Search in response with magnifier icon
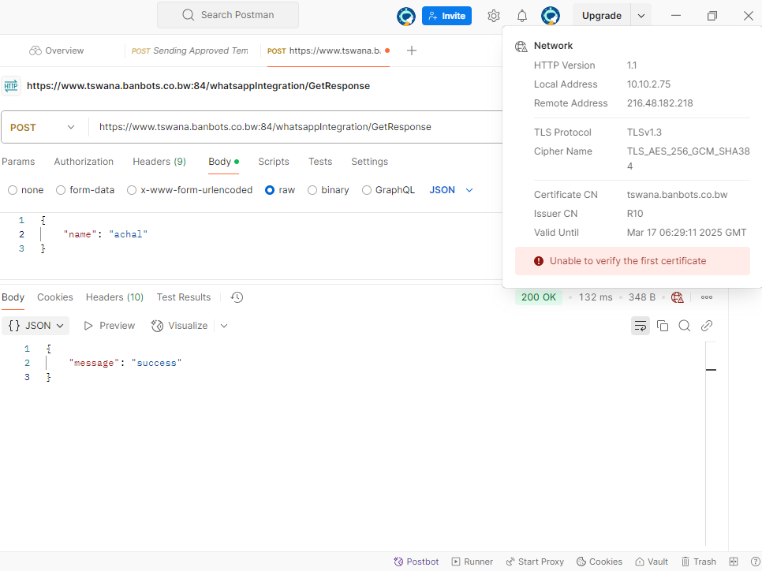 685,326
